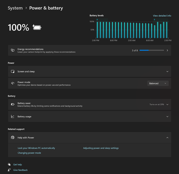Open View detailed info link
The height and width of the screenshot is (174, 179).
(x=162, y=16)
